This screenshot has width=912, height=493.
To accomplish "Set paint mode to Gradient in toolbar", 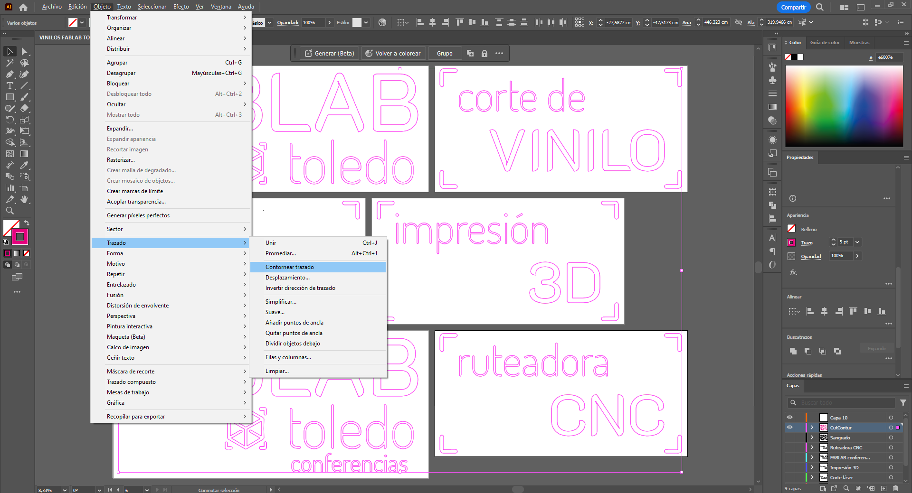I will [17, 253].
